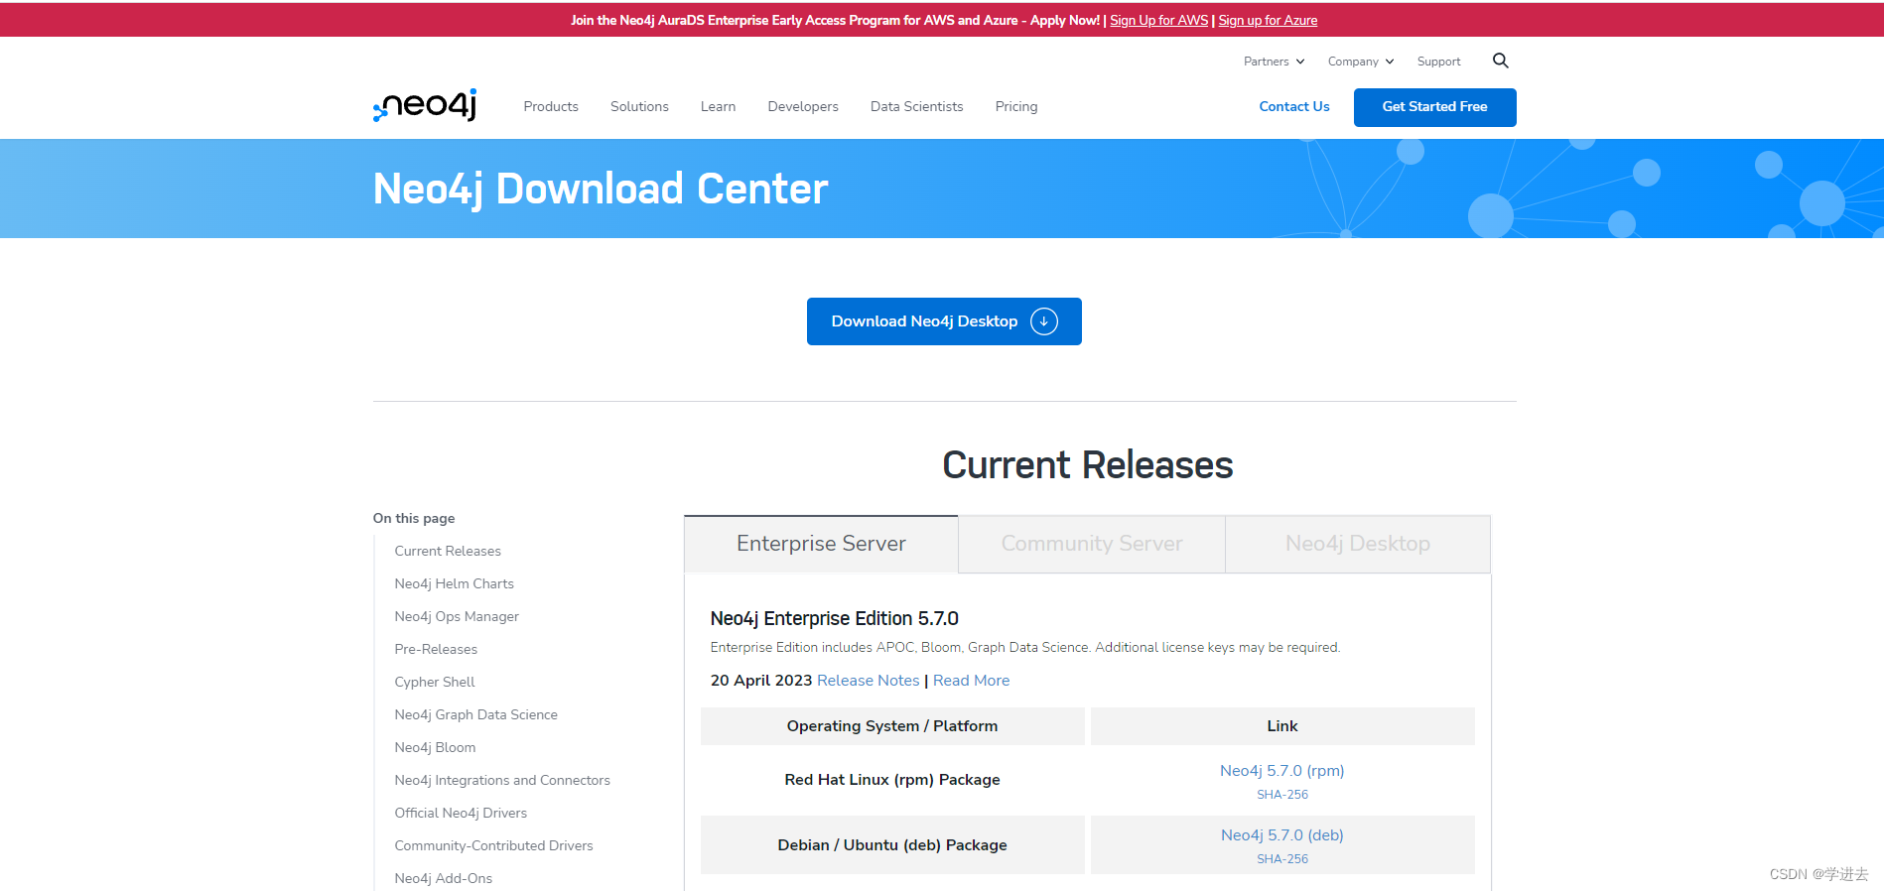The height and width of the screenshot is (891, 1884).
Task: Jump to Neo4j Add-Ons section
Action: [x=443, y=878]
